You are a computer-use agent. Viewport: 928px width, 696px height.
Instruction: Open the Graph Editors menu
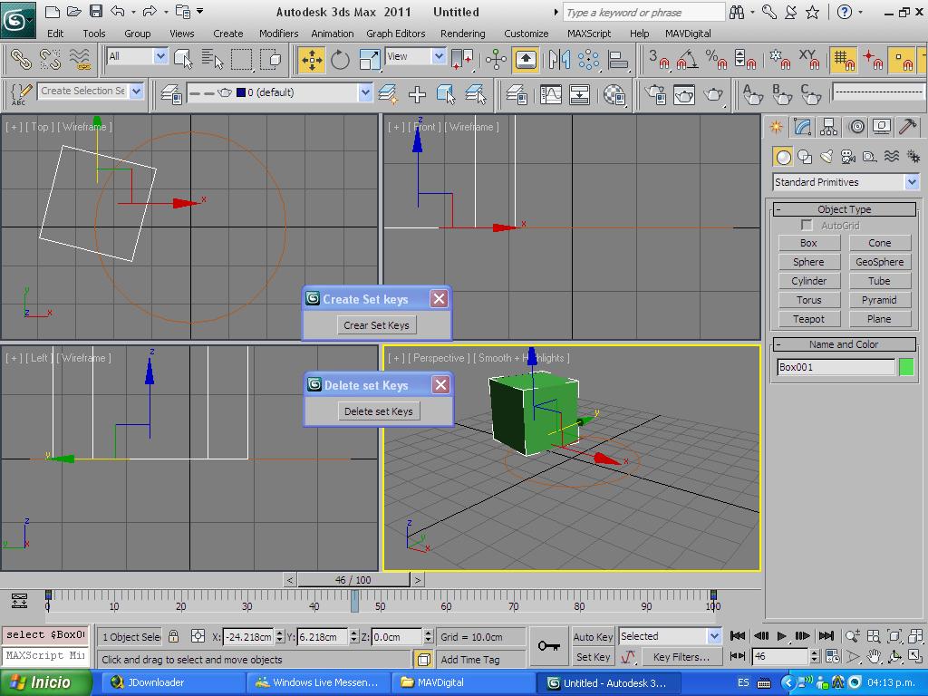coord(396,34)
